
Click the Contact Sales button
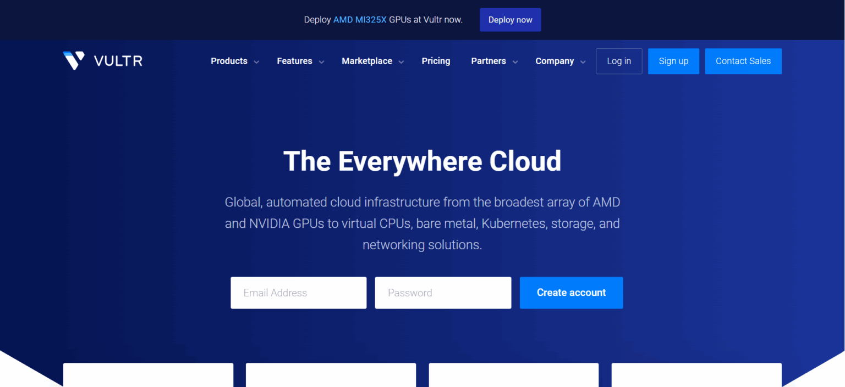(743, 61)
